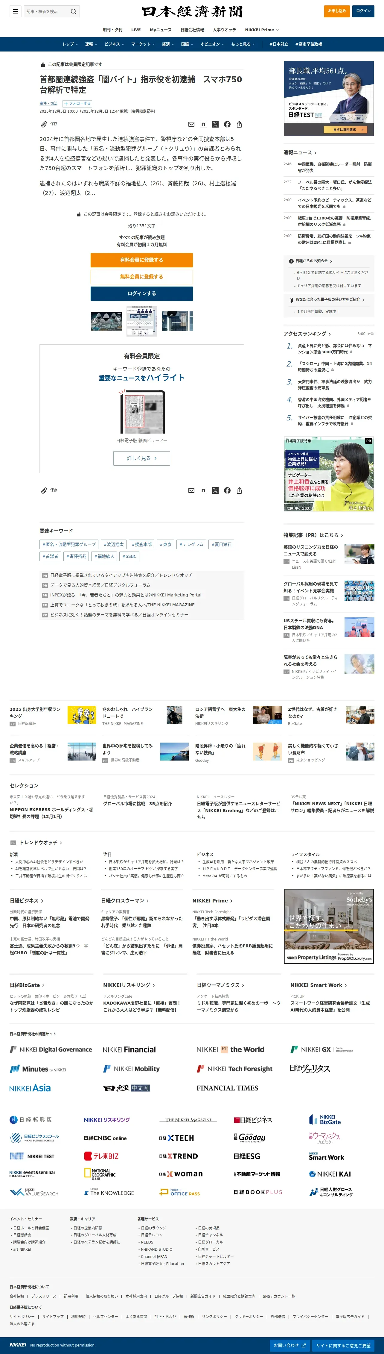Open the #高市早苗政権 hashtag link

click(x=308, y=44)
